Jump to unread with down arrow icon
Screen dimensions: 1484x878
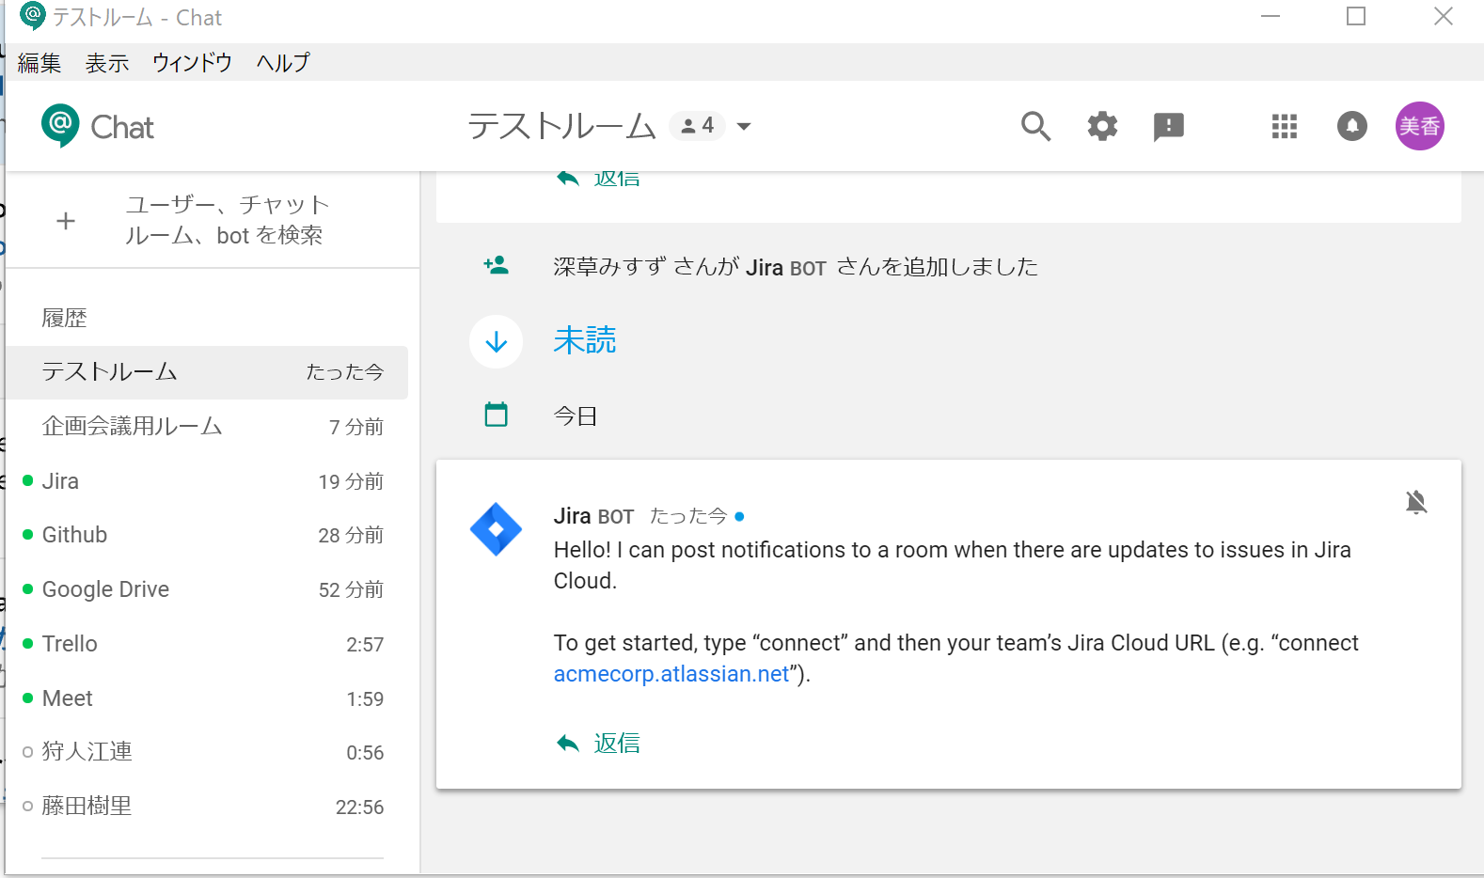pos(496,341)
